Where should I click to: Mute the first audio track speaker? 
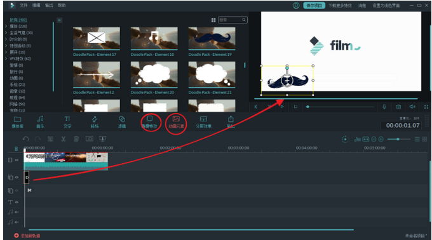pos(17,212)
